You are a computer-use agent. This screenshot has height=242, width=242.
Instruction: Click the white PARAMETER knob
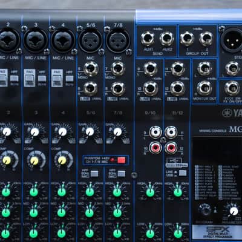(234, 211)
